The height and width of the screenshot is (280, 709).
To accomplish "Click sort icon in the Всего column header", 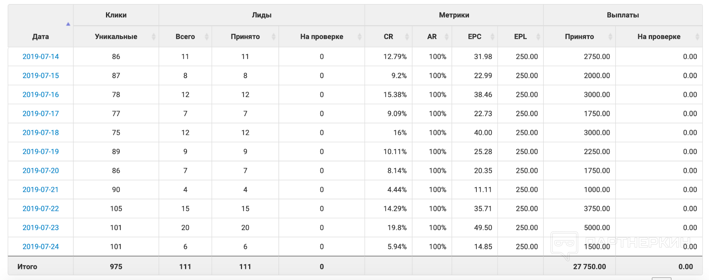I will coord(207,36).
